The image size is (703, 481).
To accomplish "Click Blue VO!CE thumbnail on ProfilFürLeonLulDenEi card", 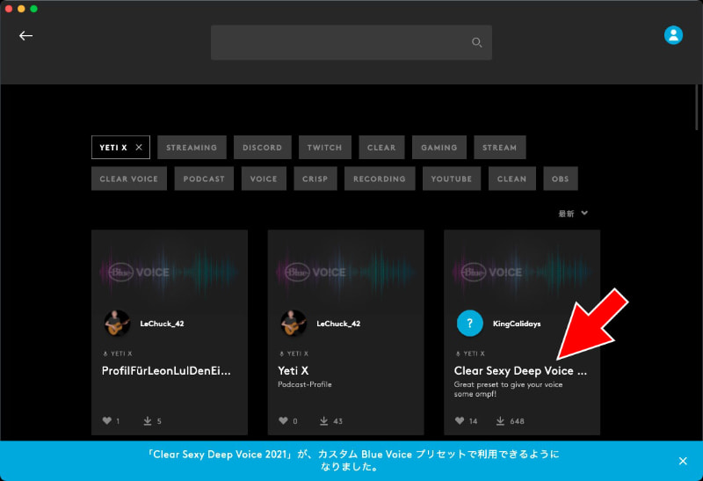I will coord(170,272).
